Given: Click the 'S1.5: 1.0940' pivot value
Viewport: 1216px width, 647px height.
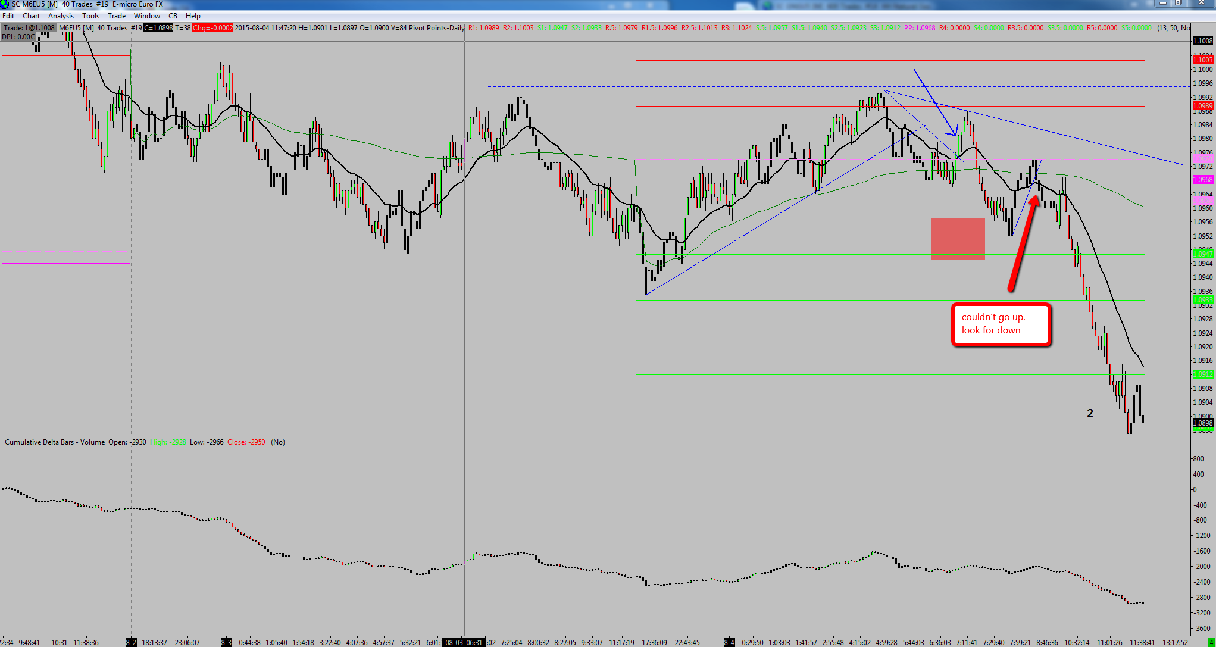Looking at the screenshot, I should coord(809,28).
